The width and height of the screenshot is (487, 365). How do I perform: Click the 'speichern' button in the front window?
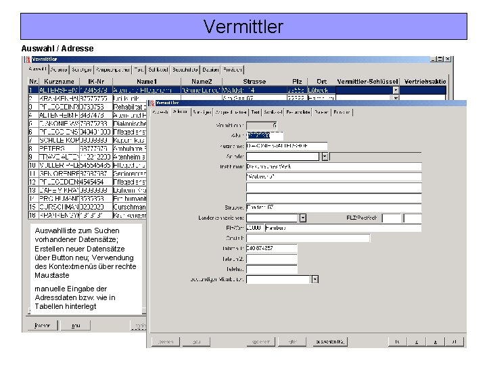point(261,342)
